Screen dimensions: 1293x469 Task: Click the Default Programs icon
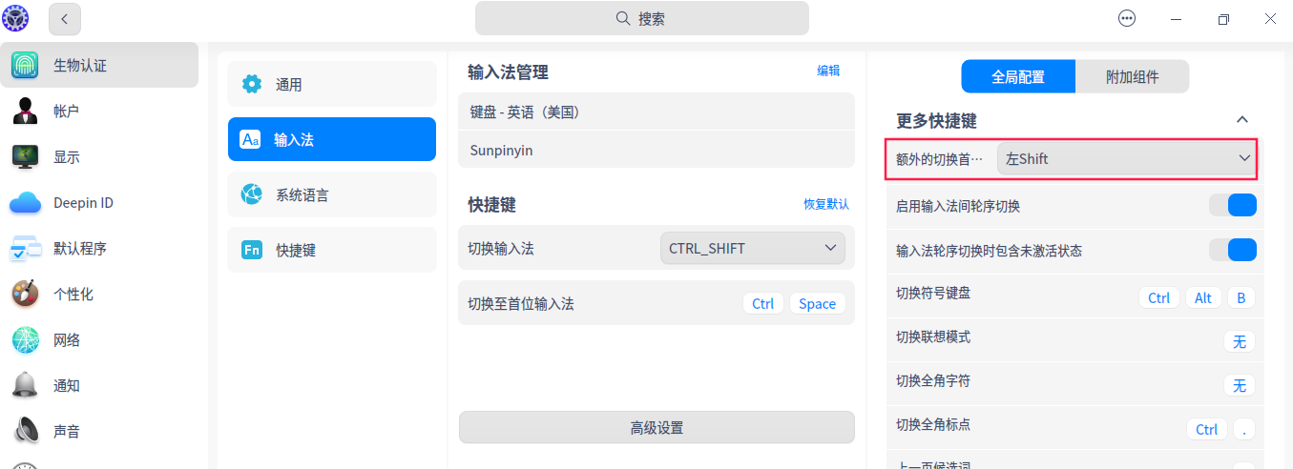25,249
